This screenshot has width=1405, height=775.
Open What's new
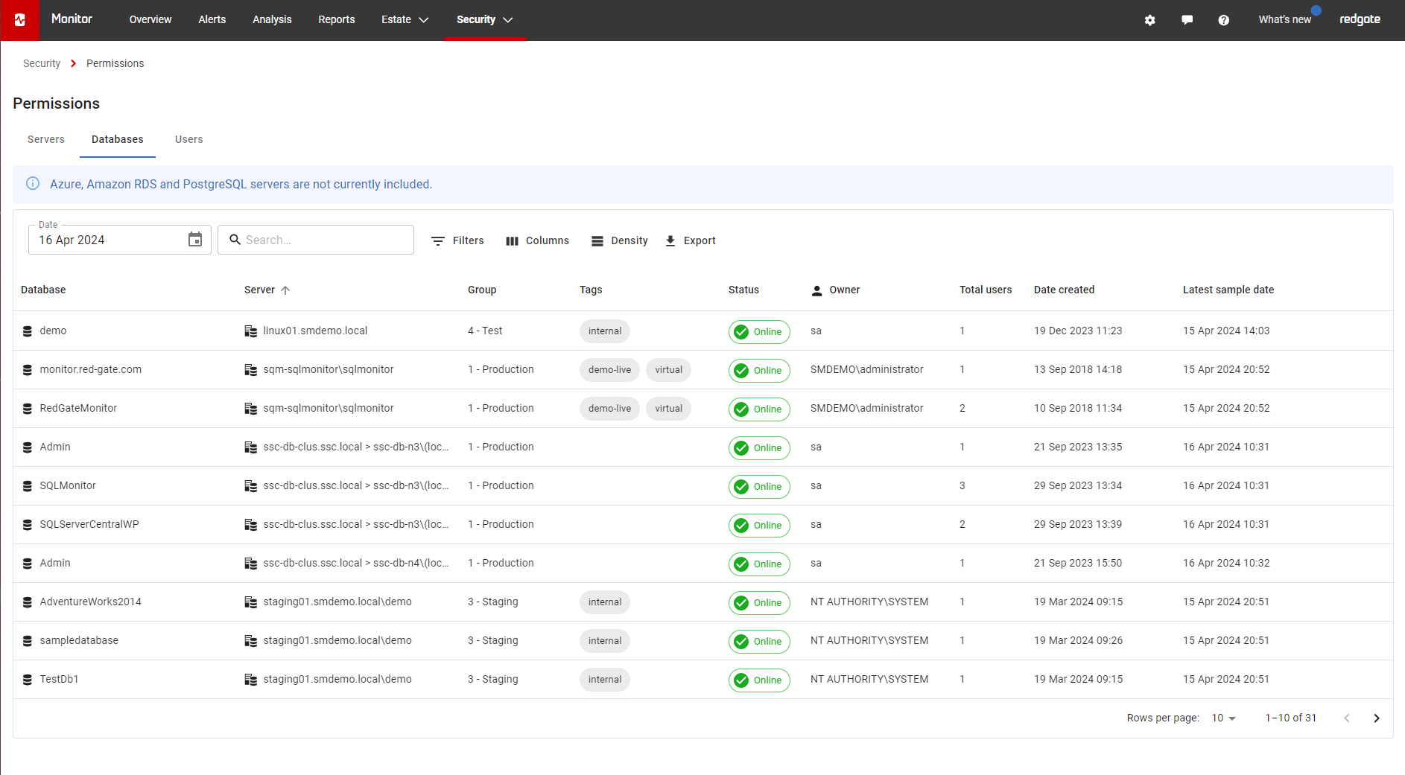1285,20
